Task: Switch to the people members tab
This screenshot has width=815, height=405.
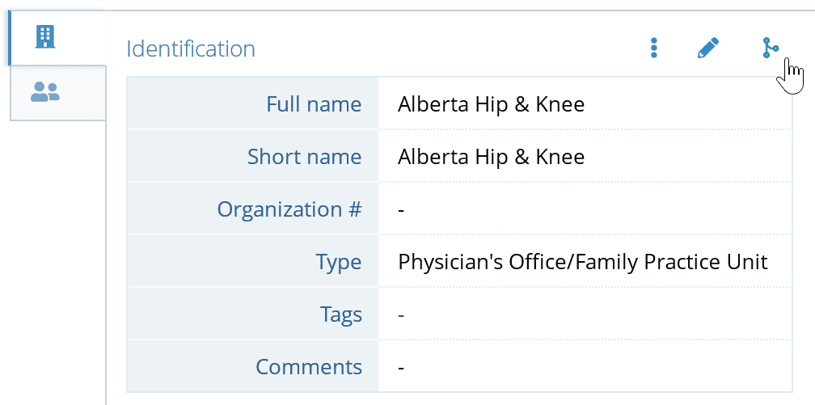Action: [x=45, y=92]
